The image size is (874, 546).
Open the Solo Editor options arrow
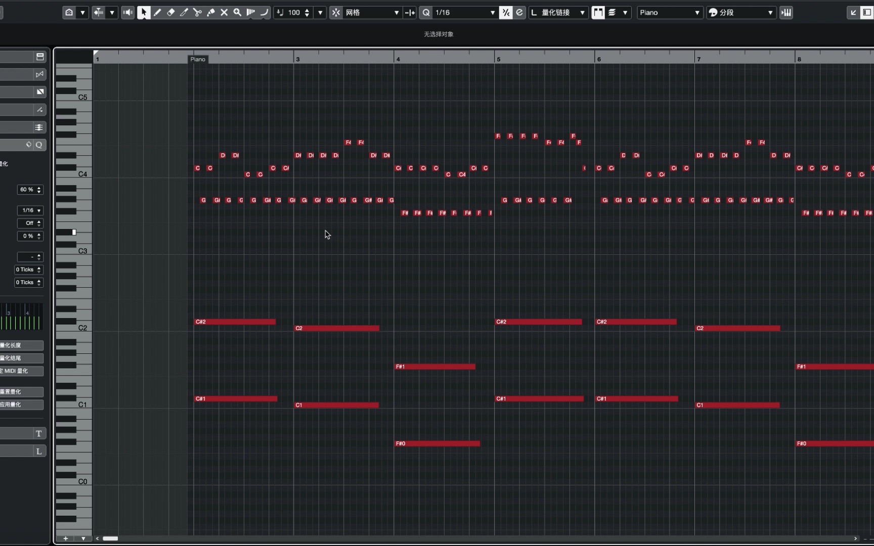point(82,13)
